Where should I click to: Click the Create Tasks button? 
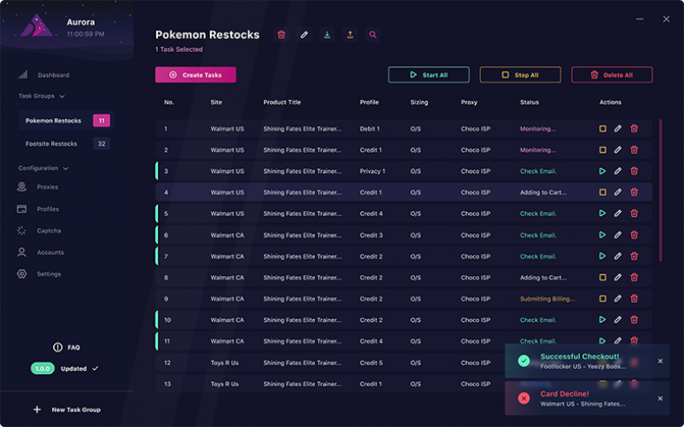[195, 75]
